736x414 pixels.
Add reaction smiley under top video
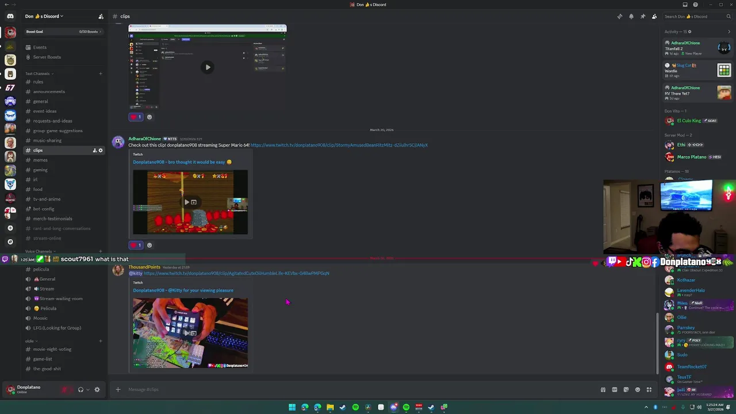click(x=149, y=117)
